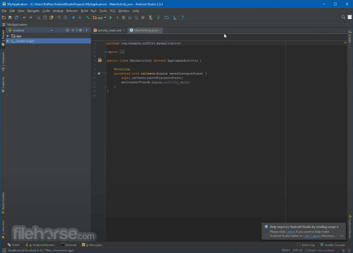Click Run with Coverage icon
353x253 pixels.
pos(130,18)
